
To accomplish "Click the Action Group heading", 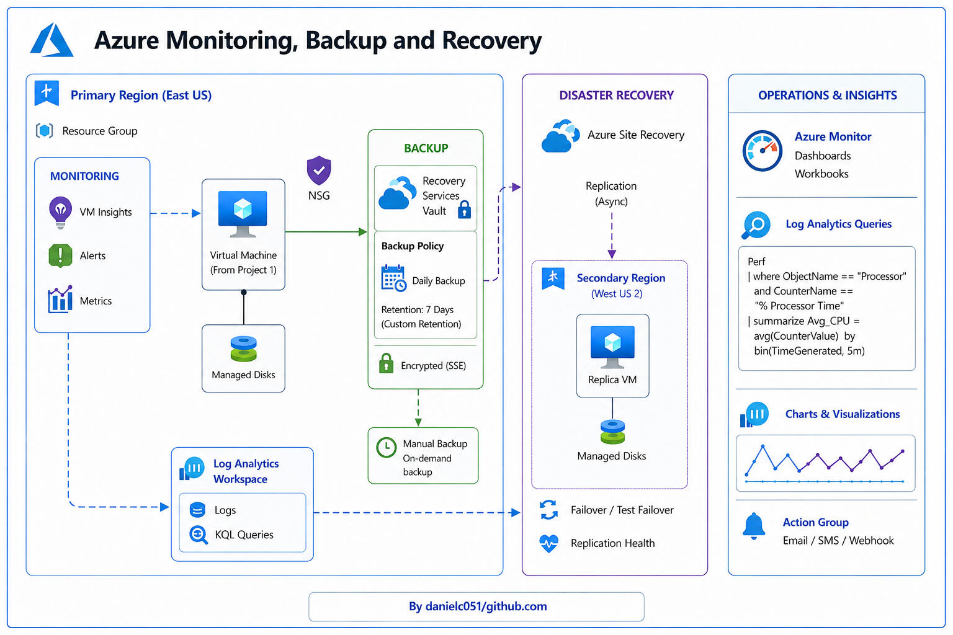I will (815, 522).
